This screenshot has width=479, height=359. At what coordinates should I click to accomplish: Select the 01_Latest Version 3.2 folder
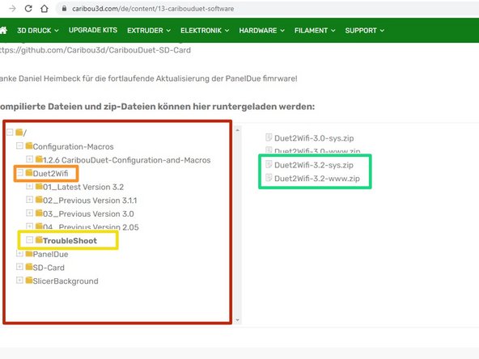coord(83,187)
